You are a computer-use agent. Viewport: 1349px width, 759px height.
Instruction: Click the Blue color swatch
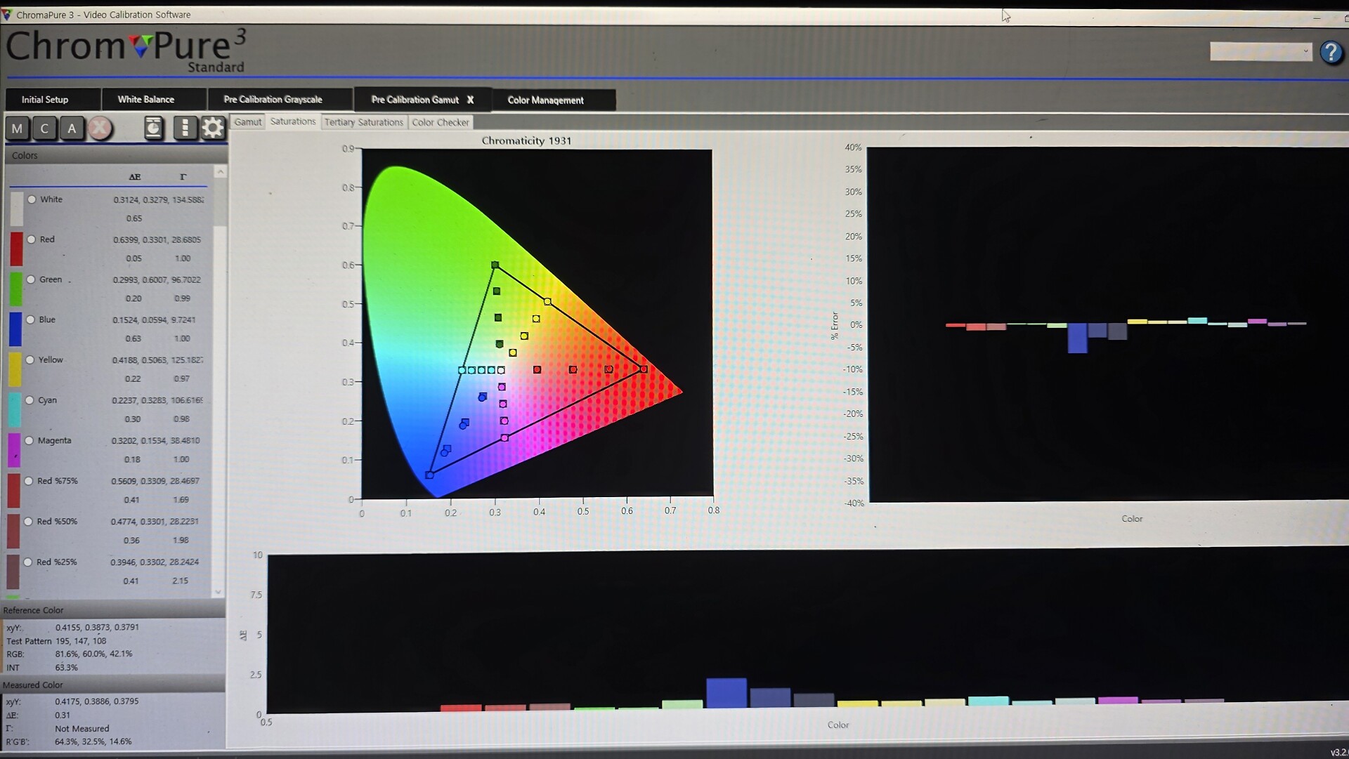point(15,329)
